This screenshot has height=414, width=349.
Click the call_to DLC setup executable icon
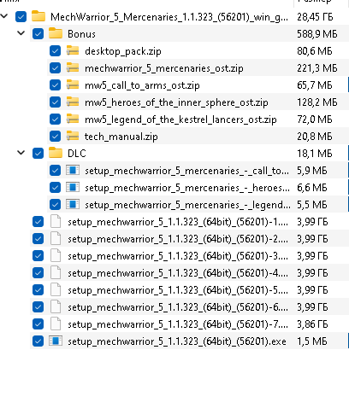click(x=73, y=170)
